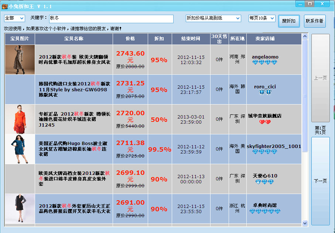
Task: Click end time 2012-11-12 23:59:59
Action: click(191, 149)
